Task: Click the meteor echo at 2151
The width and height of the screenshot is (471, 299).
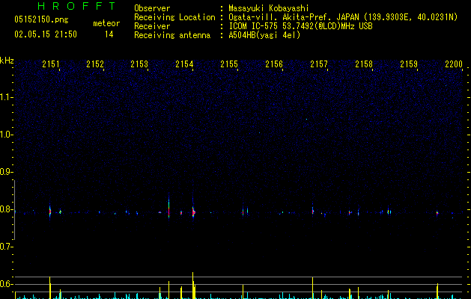Action: point(50,212)
